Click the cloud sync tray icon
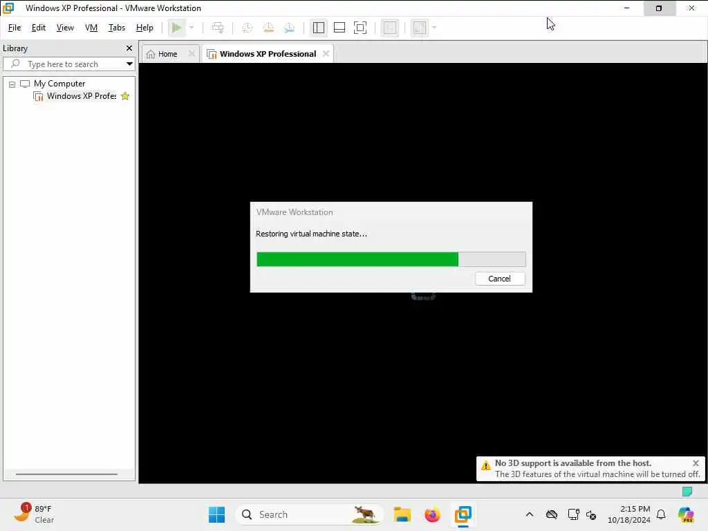The height and width of the screenshot is (531, 708). (552, 514)
